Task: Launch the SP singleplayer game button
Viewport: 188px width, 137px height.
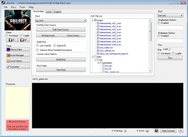Action: pos(10,40)
